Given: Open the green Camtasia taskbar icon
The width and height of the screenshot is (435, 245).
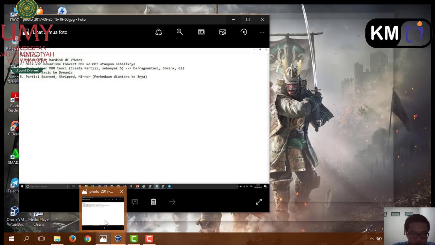Looking at the screenshot, I should coord(134,239).
